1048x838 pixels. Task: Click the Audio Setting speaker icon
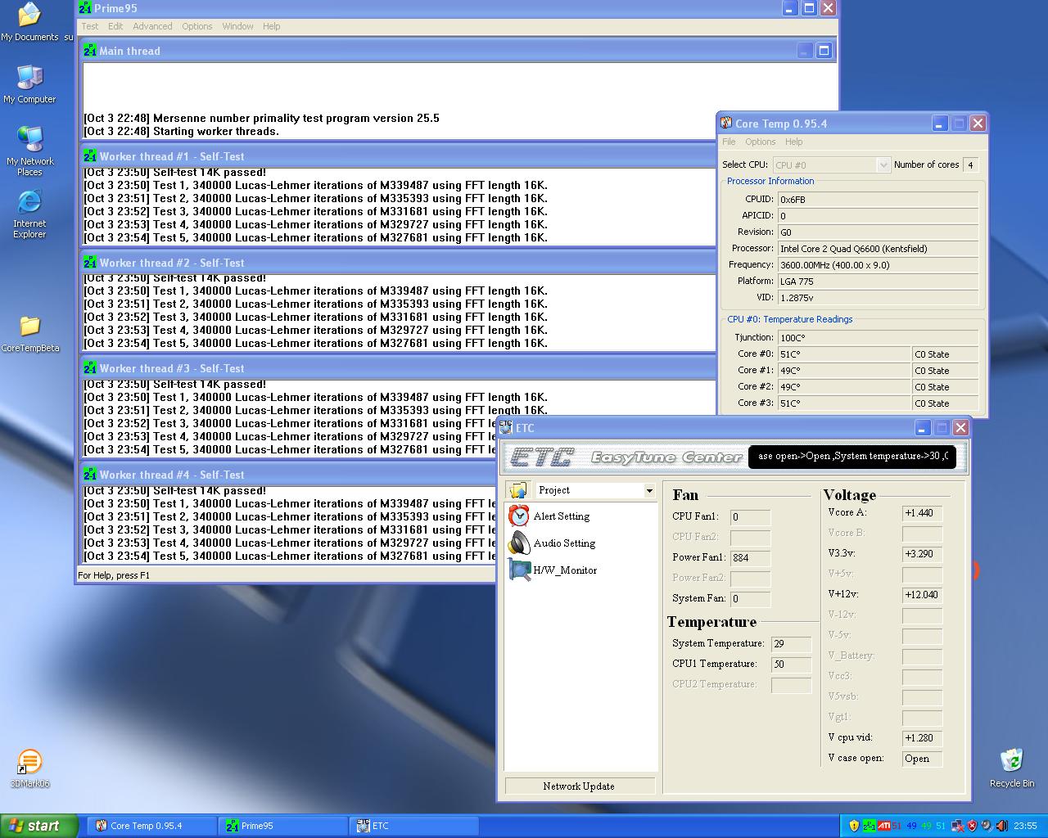coord(518,543)
